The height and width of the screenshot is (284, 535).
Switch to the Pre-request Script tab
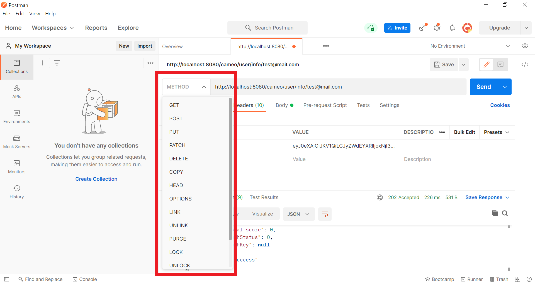(x=325, y=105)
